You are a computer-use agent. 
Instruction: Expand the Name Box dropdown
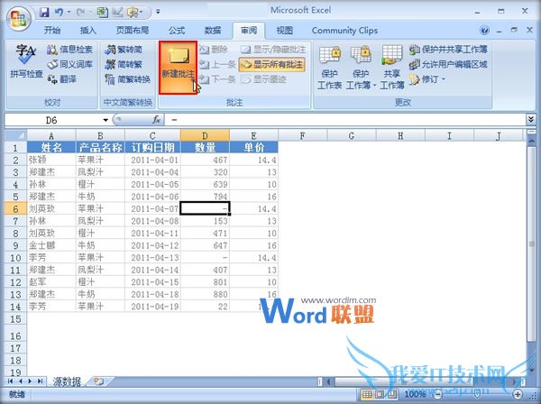tap(105, 120)
